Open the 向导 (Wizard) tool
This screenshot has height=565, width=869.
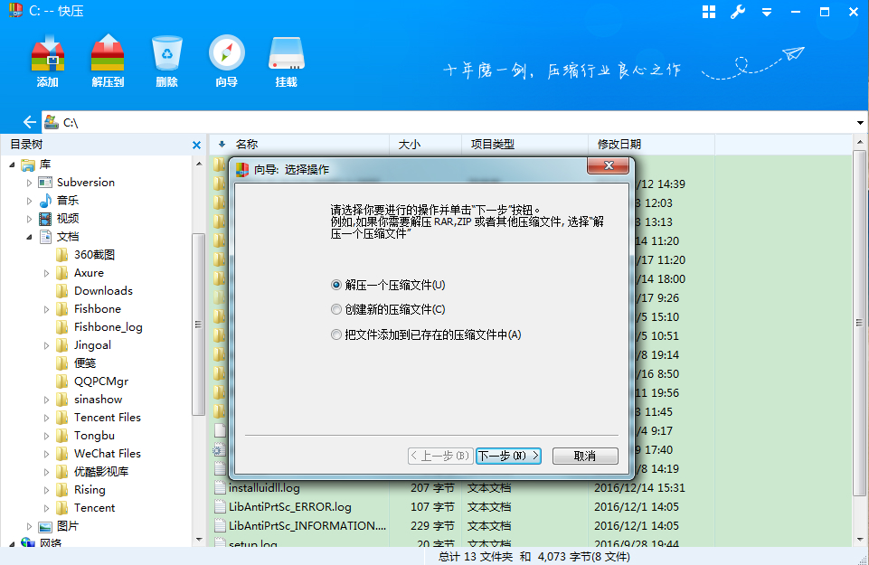(225, 59)
